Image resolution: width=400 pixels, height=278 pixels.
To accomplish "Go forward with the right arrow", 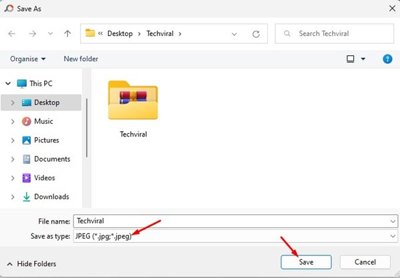I will [32, 34].
